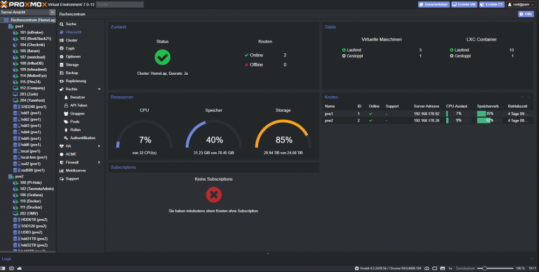Click the Hilfe button
Screen dimensions: 539x272
tap(526, 14)
